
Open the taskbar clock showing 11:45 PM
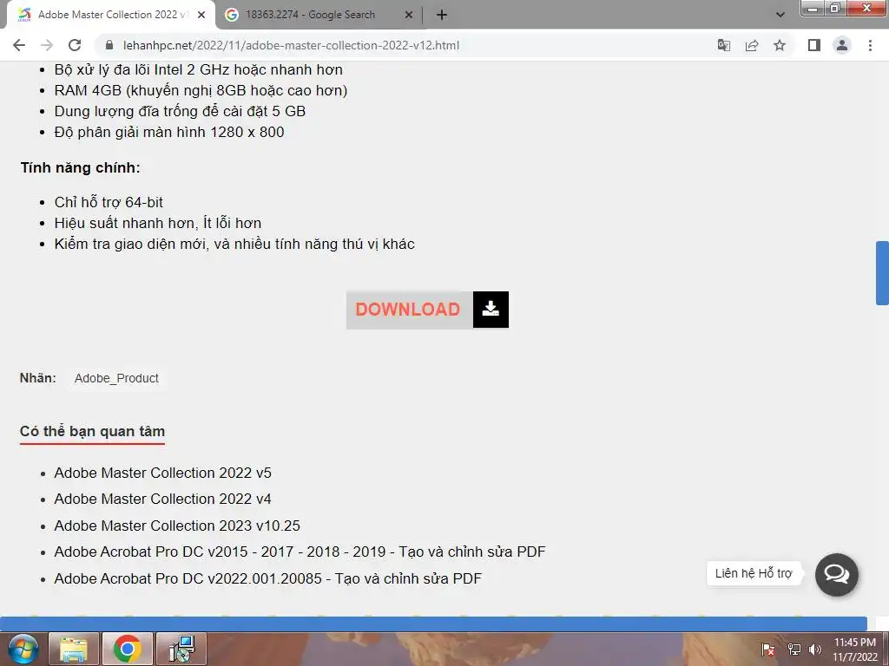(x=854, y=649)
